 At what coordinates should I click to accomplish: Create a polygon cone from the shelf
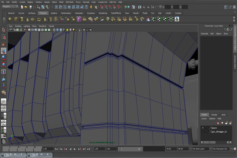(27, 19)
